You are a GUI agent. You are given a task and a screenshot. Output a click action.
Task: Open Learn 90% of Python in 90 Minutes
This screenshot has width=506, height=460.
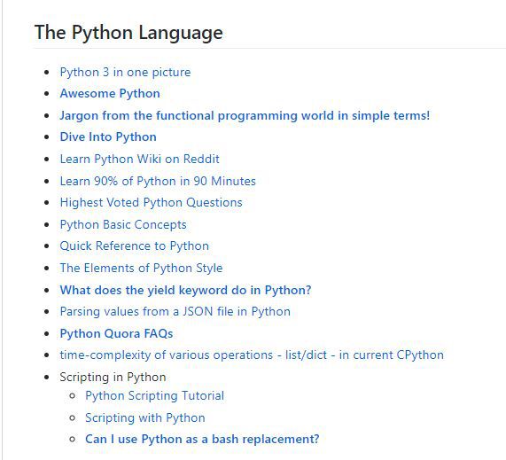pos(158,181)
